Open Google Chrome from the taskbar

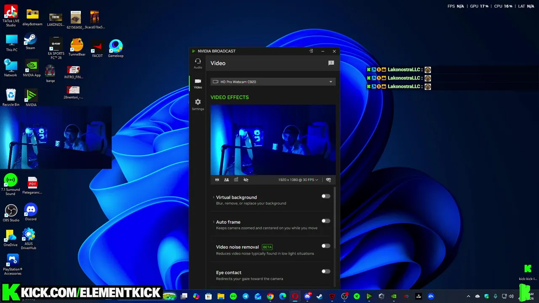[x=270, y=296]
